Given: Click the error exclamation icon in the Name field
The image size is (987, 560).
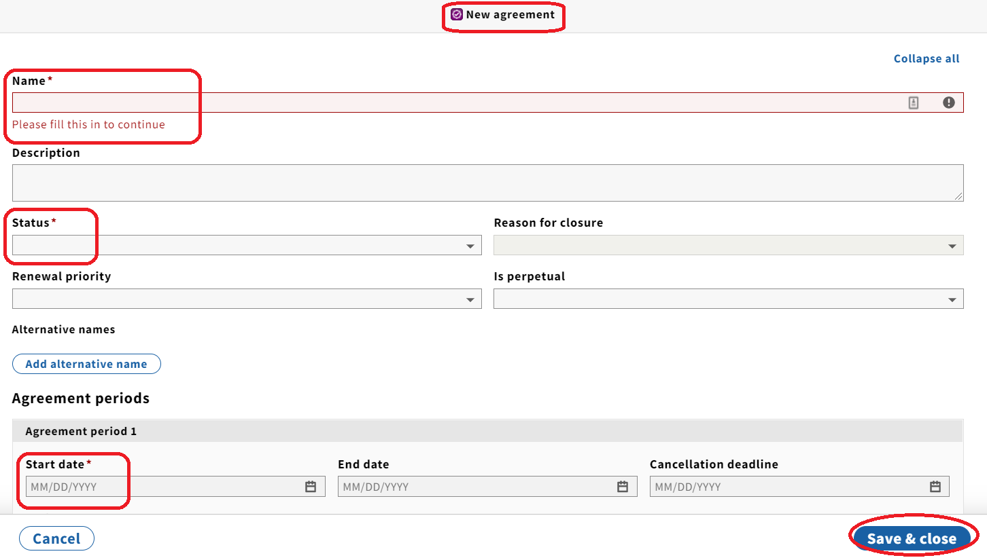Looking at the screenshot, I should pyautogui.click(x=949, y=102).
